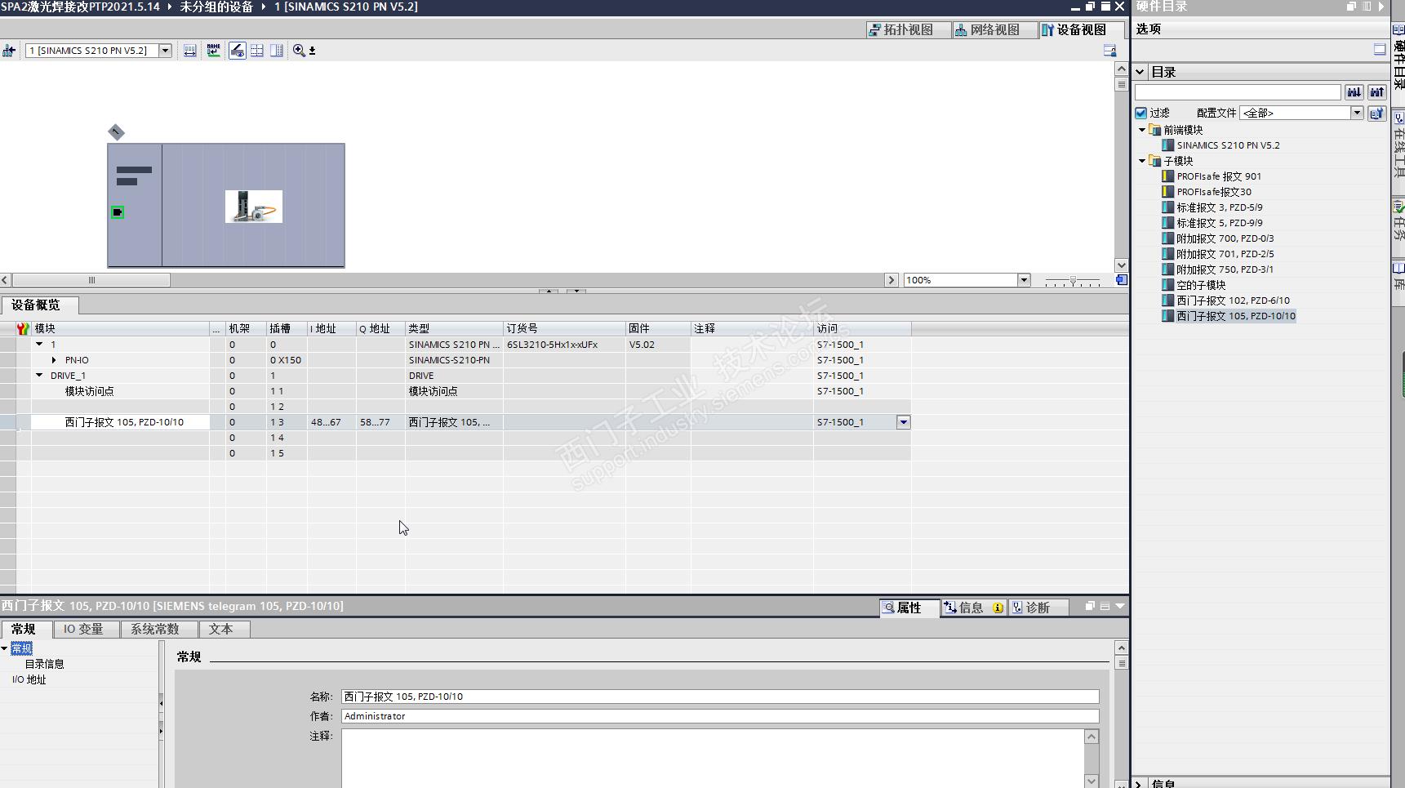
Task: Switch to 拓扑视图 tab
Action: point(908,30)
